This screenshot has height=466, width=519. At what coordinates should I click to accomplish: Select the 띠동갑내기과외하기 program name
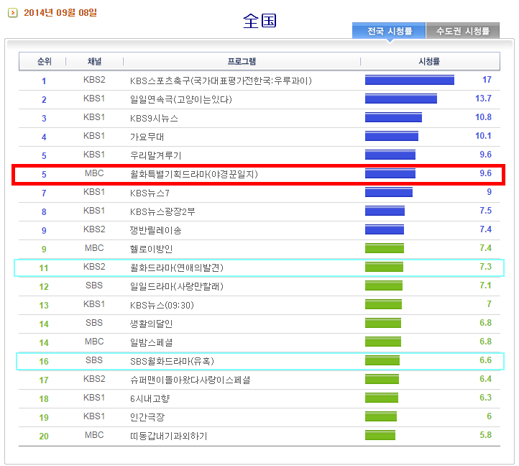(168, 436)
